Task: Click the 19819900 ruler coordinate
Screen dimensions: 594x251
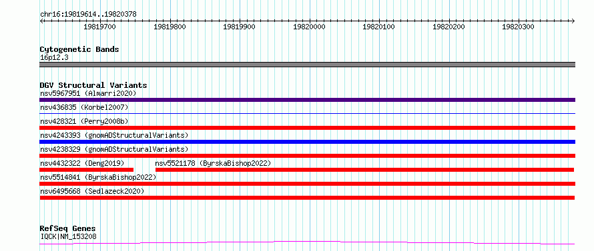Action: 239,27
